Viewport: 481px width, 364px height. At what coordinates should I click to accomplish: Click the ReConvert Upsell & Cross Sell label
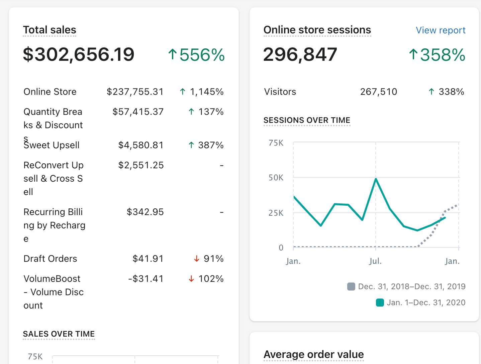(x=54, y=179)
